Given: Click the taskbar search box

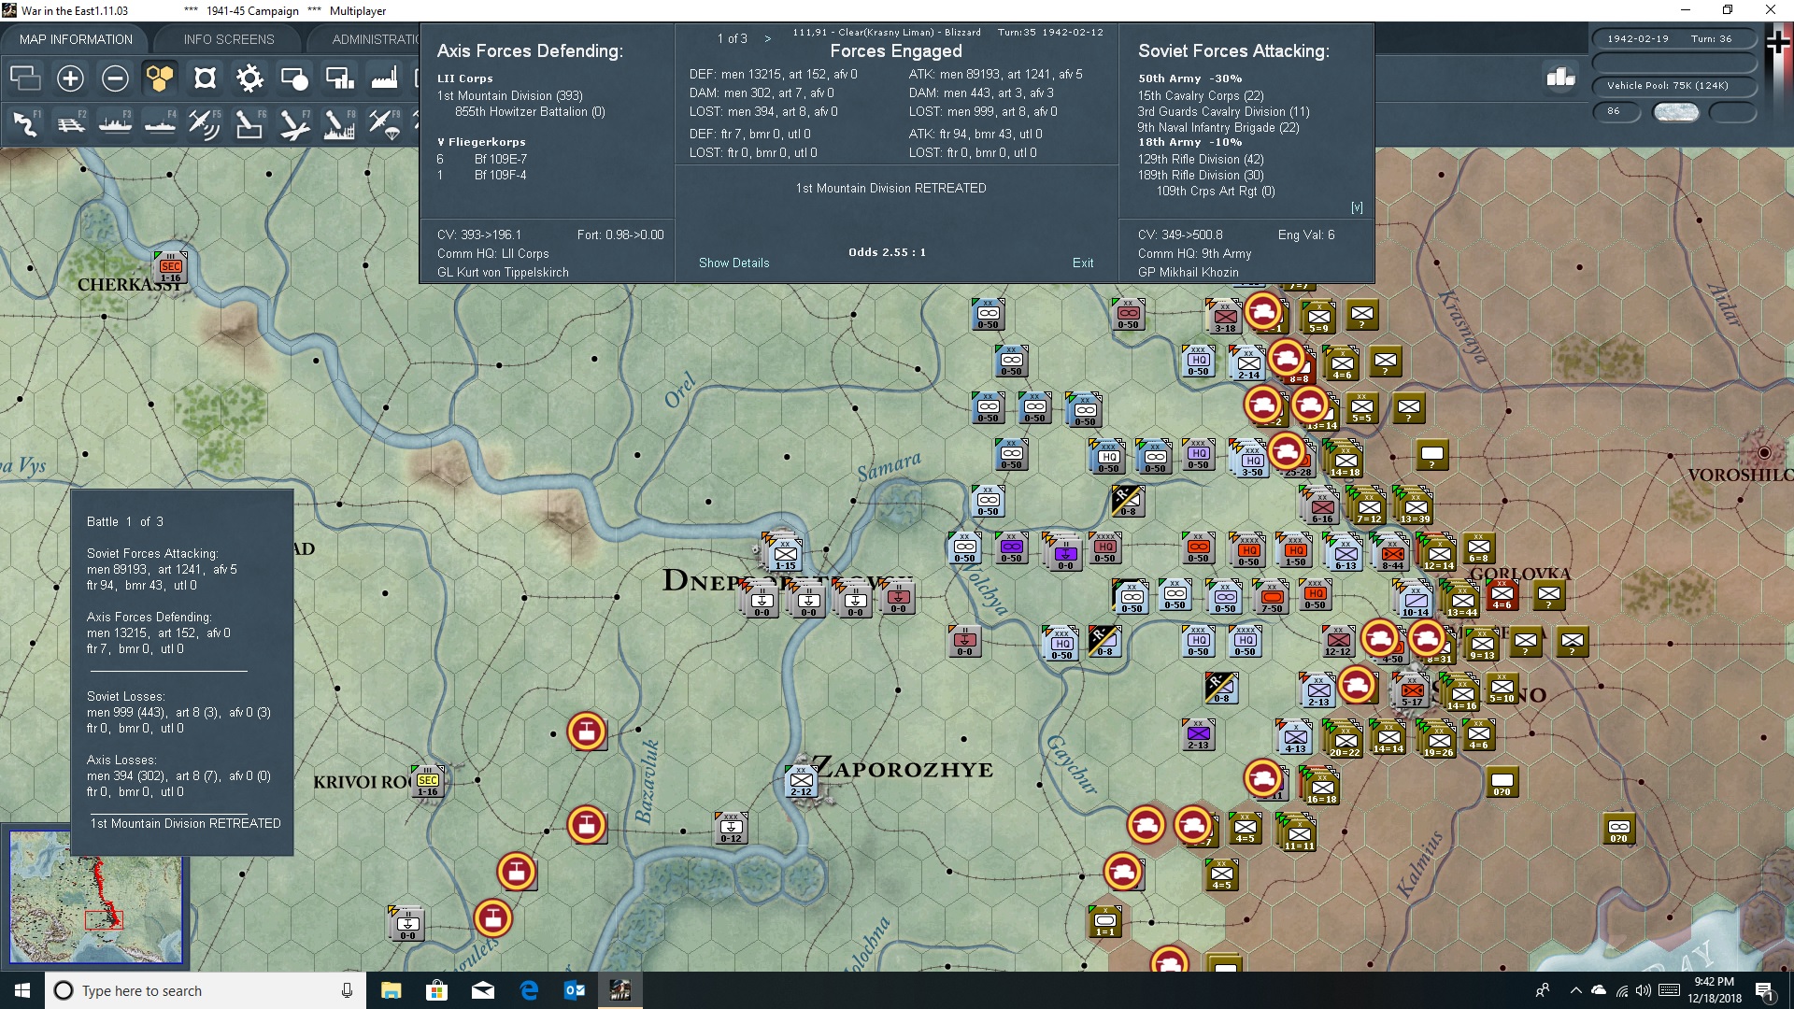Looking at the screenshot, I should 206,990.
